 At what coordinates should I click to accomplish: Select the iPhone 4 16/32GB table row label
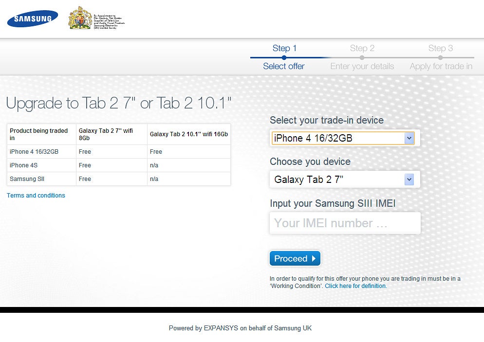34,152
